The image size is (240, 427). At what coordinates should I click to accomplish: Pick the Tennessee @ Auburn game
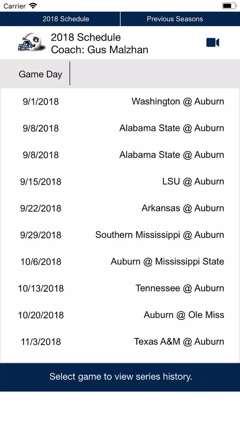coord(120,288)
